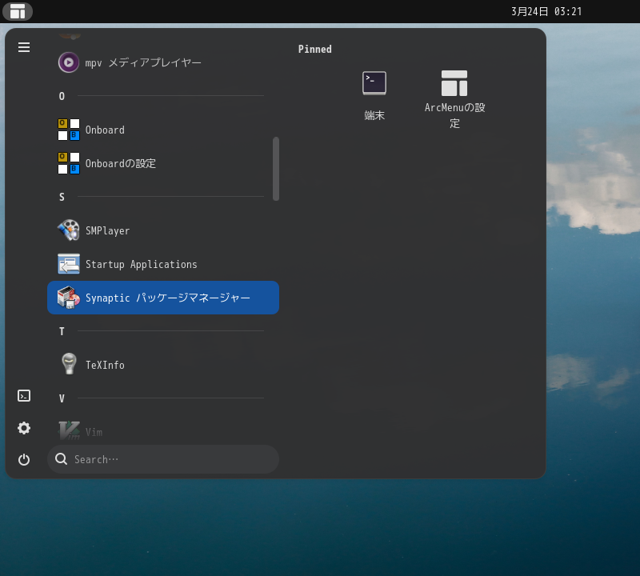
Task: Click the ArcMenu icon in the top bar
Action: tap(18, 11)
